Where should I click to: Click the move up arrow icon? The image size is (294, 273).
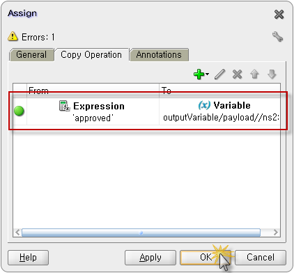point(254,75)
